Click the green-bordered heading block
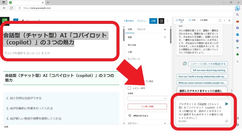 (61, 78)
